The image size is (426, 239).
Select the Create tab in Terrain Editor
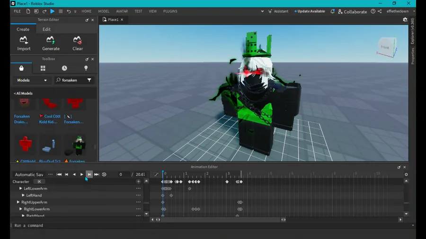tap(23, 29)
